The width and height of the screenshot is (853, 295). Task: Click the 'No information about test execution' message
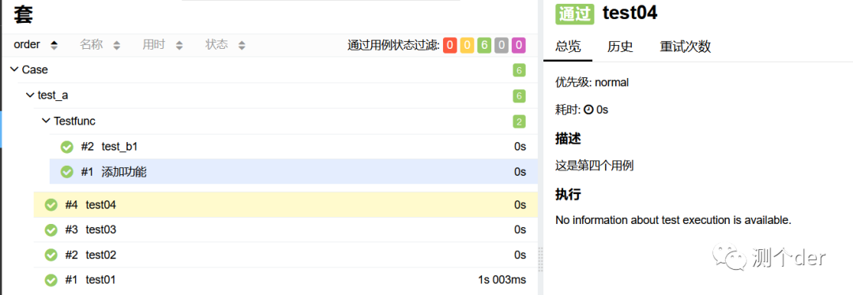click(x=673, y=220)
